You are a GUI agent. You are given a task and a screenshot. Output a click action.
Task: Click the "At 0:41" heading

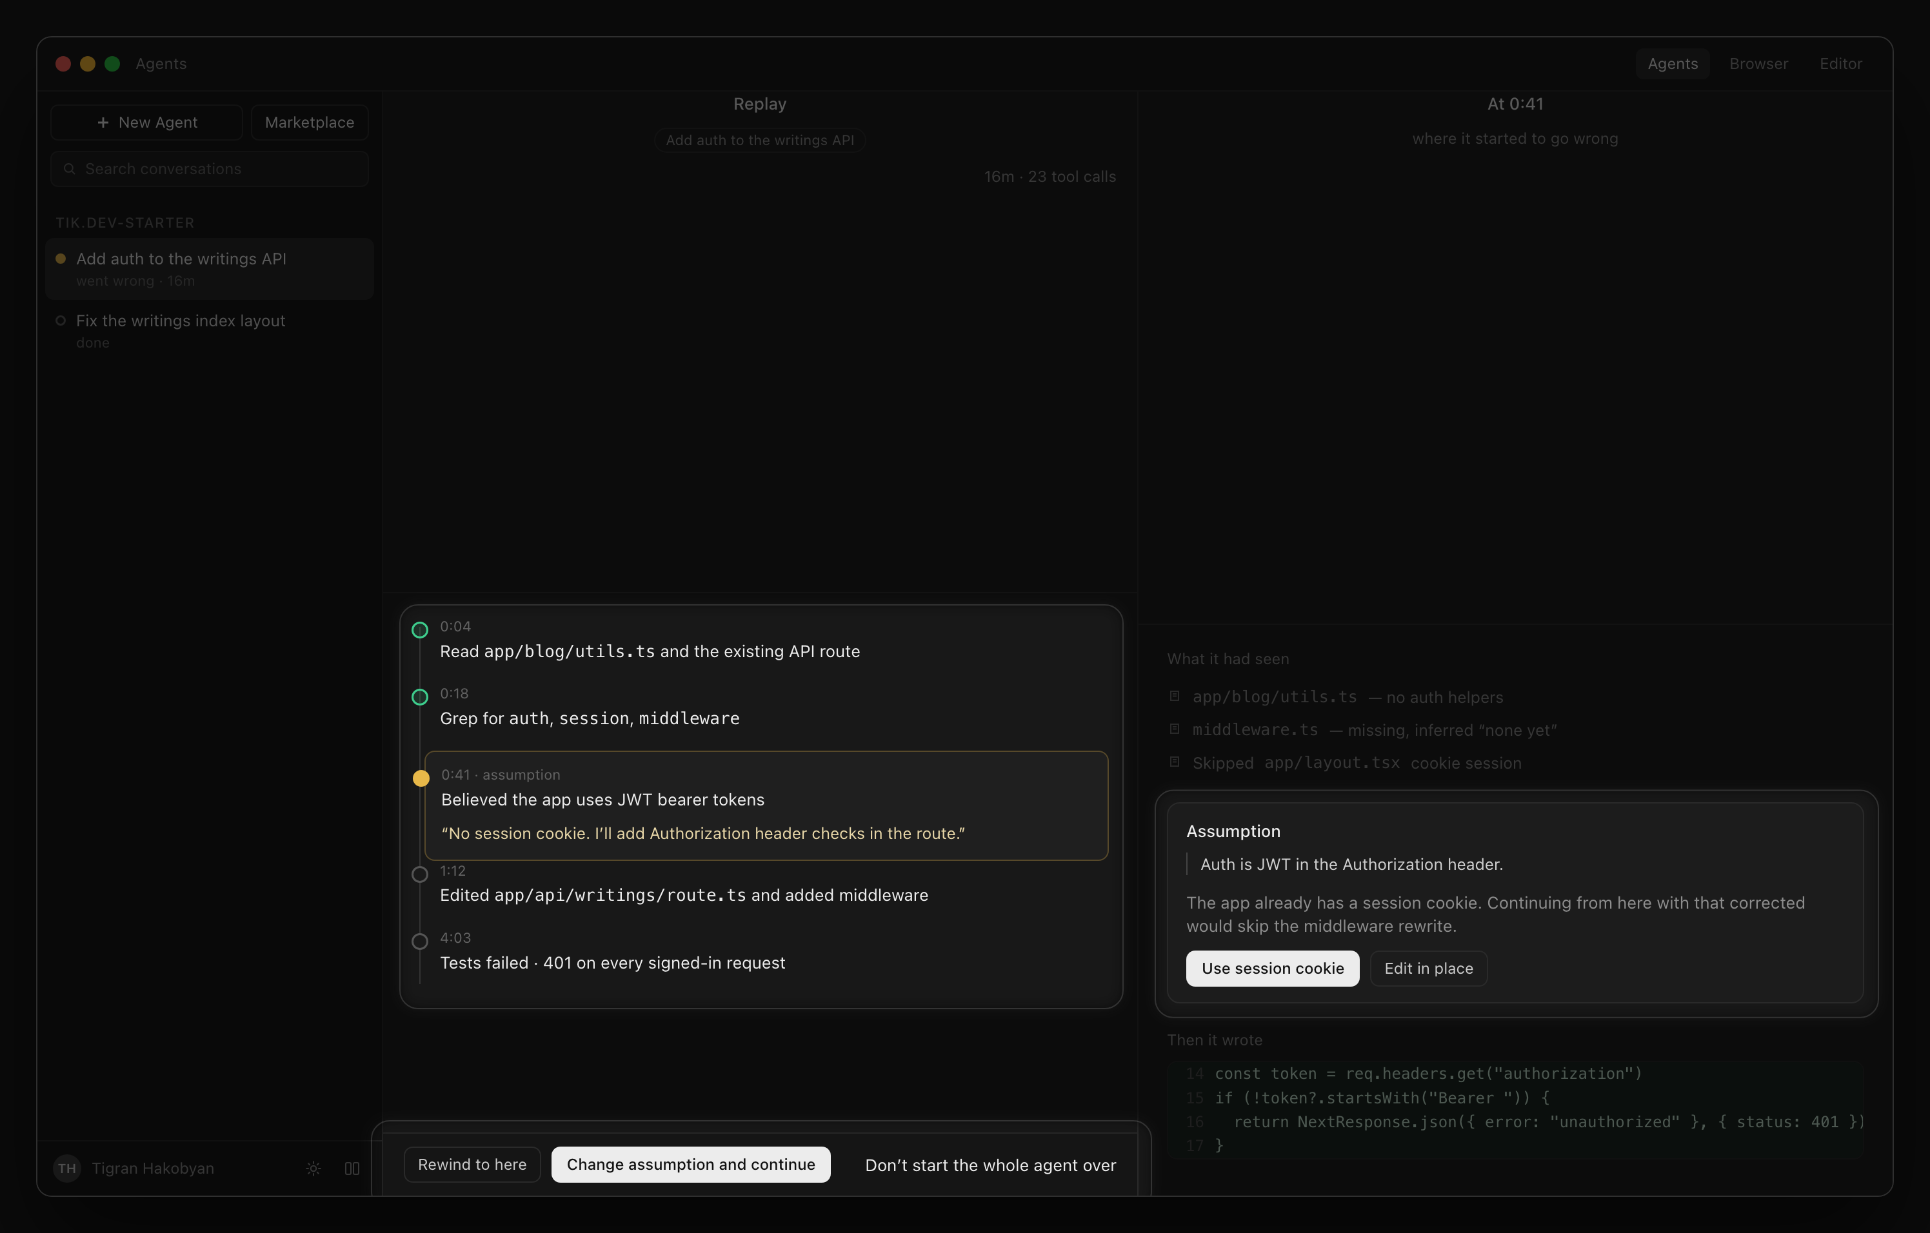pos(1515,104)
